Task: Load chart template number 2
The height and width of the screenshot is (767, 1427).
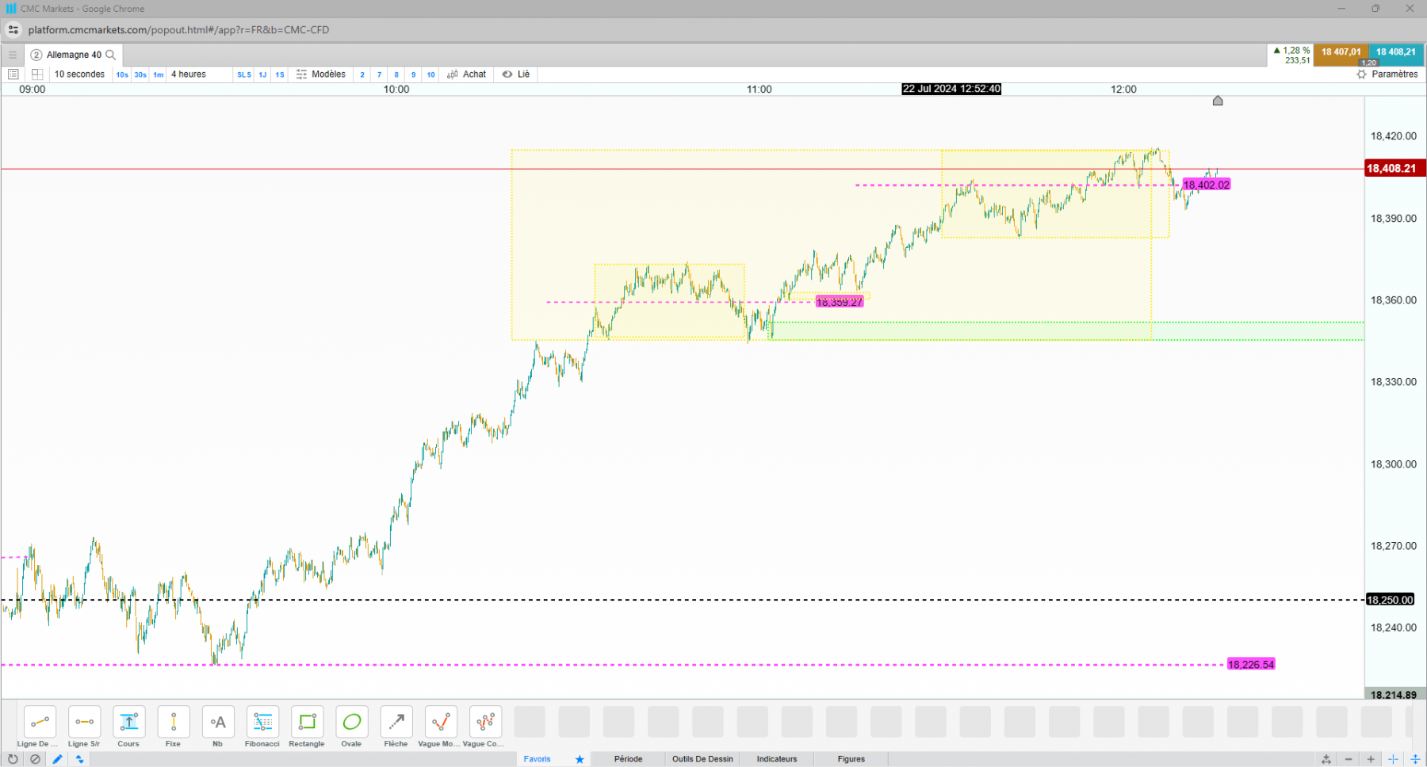Action: tap(362, 74)
